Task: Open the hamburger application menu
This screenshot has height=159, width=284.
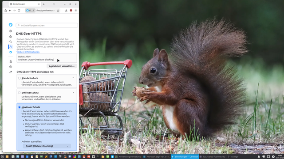Action: click(x=76, y=11)
